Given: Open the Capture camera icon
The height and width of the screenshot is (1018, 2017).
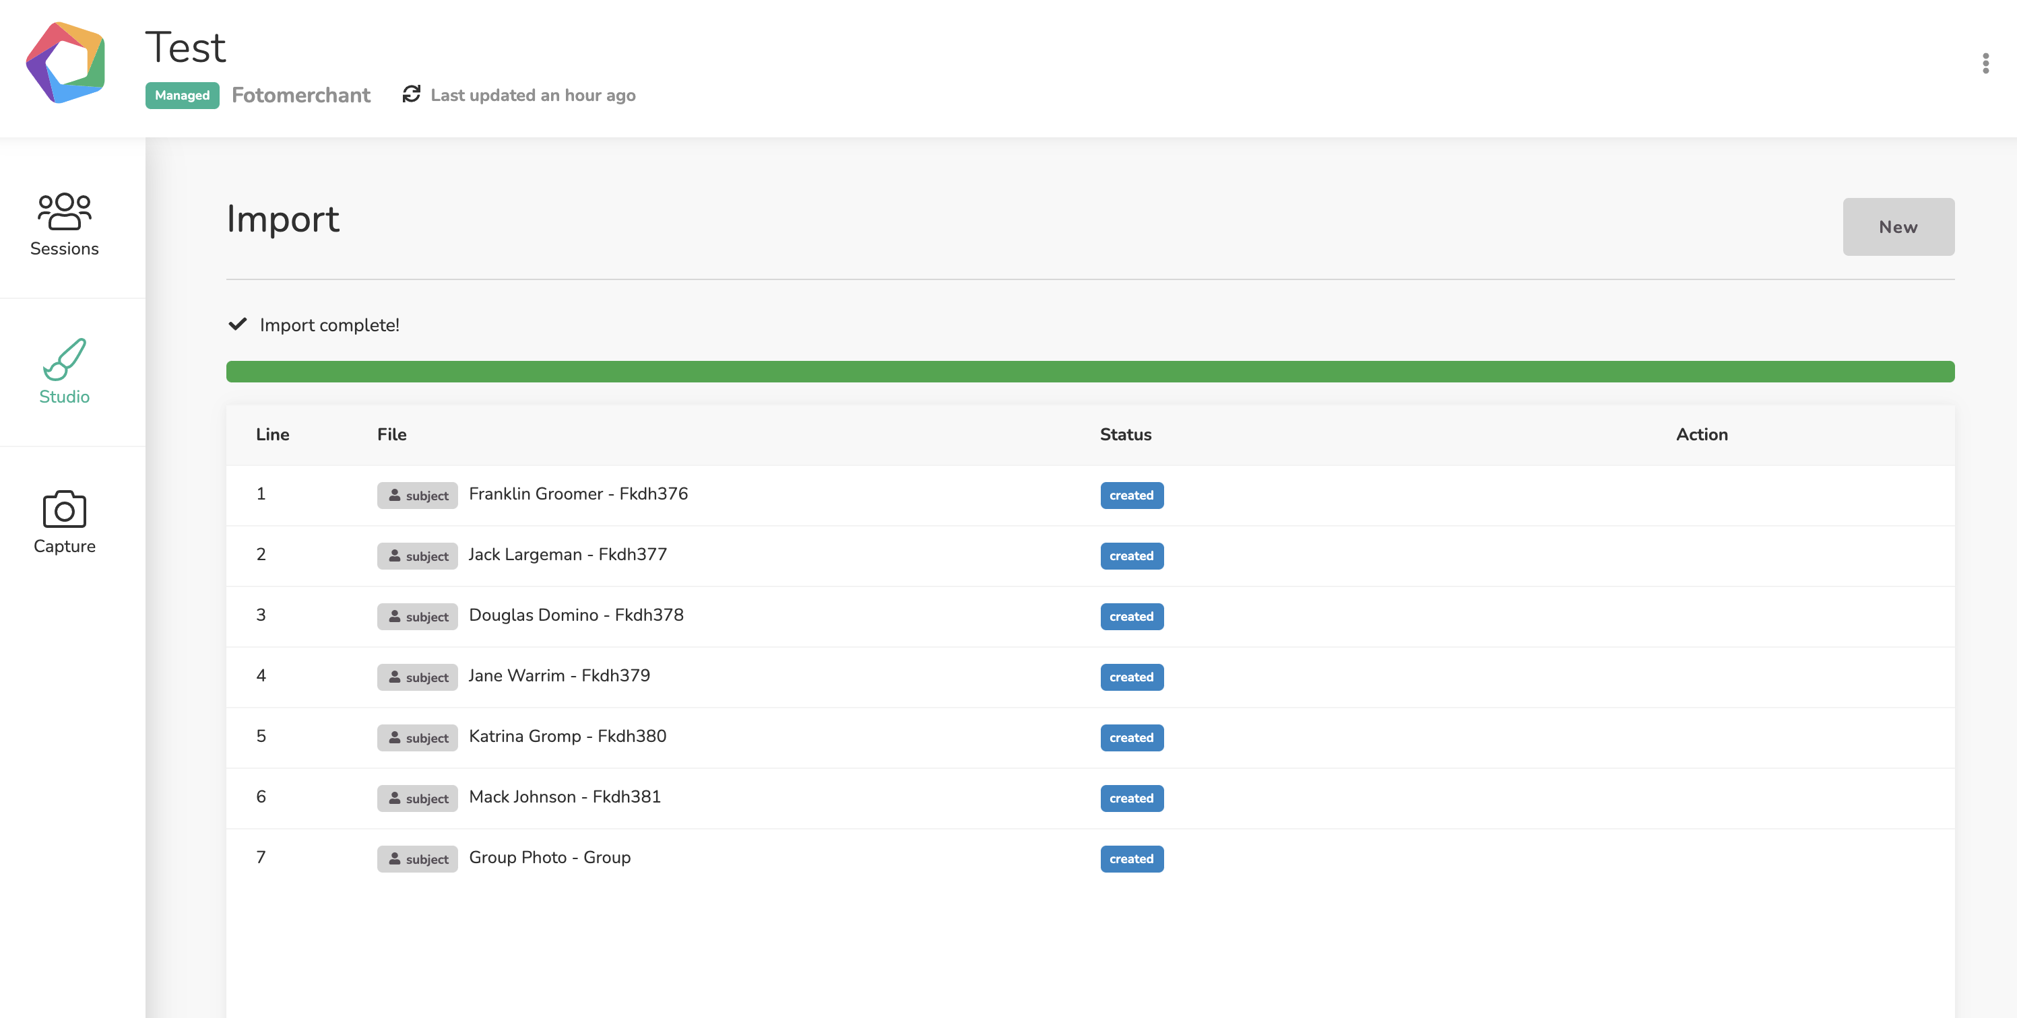Looking at the screenshot, I should pyautogui.click(x=64, y=510).
